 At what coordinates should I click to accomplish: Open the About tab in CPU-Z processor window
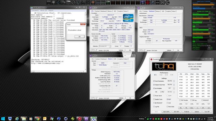126,11
